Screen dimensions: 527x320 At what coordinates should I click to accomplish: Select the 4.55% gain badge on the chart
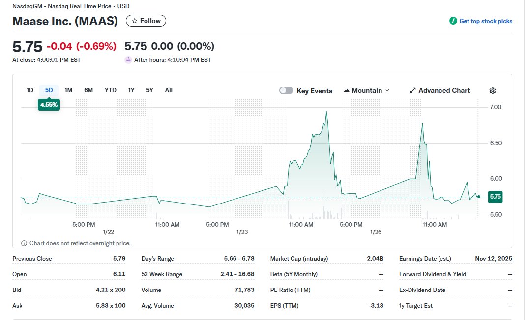click(x=49, y=104)
